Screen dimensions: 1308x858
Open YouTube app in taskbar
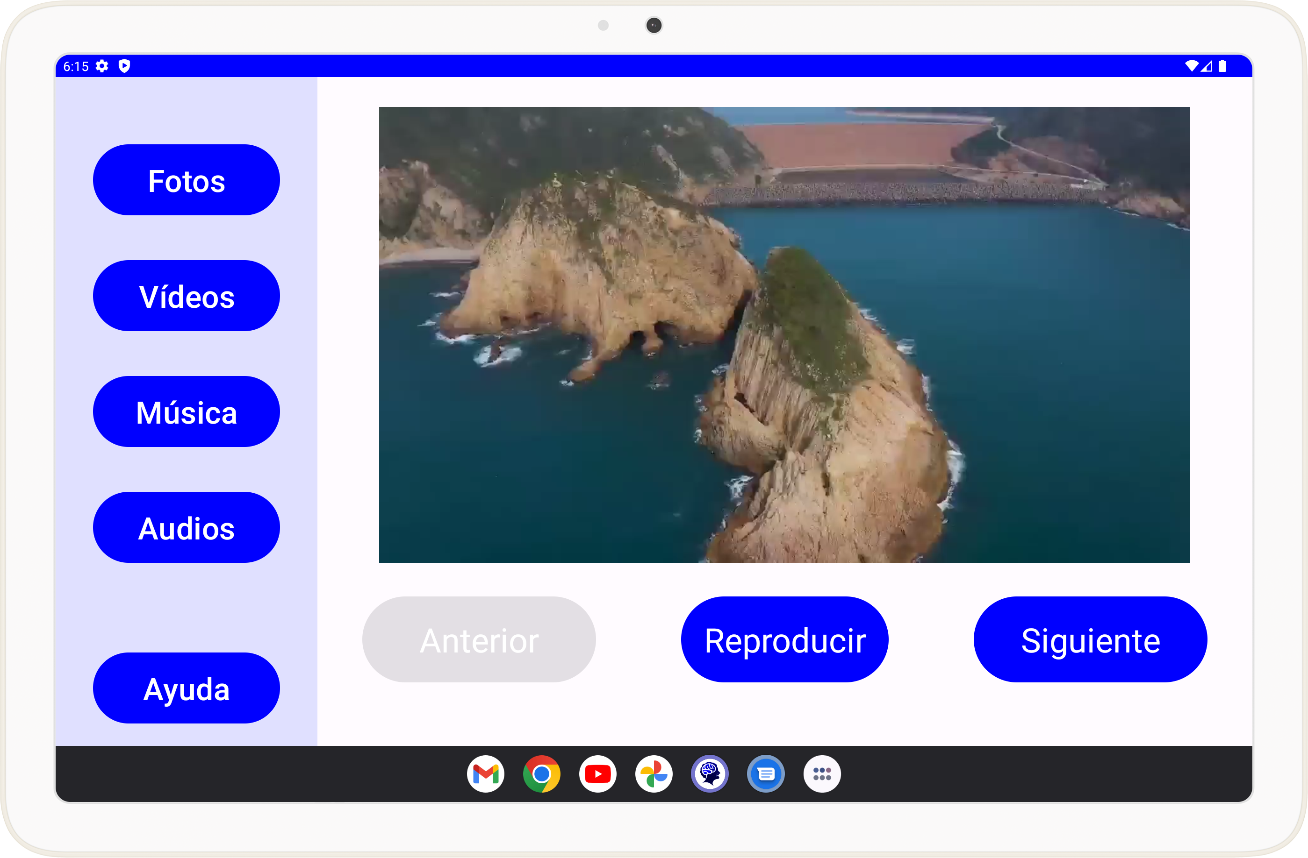[597, 774]
